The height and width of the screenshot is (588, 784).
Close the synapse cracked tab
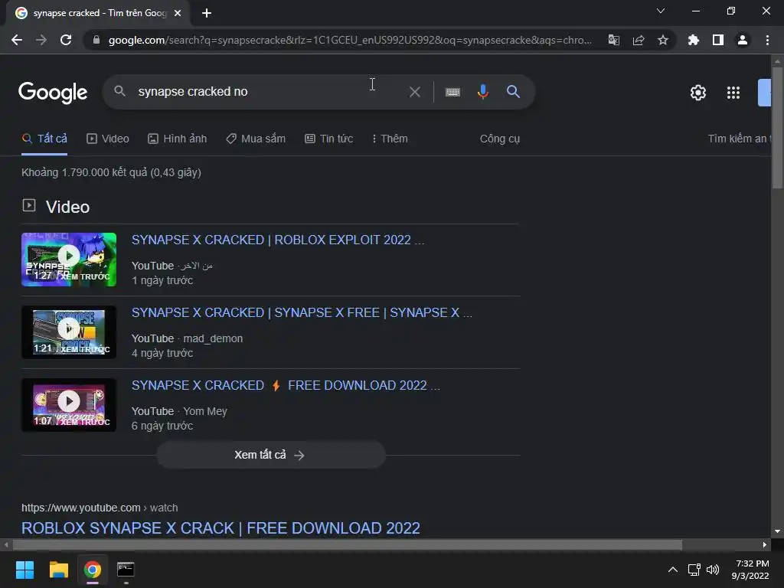pyautogui.click(x=178, y=13)
